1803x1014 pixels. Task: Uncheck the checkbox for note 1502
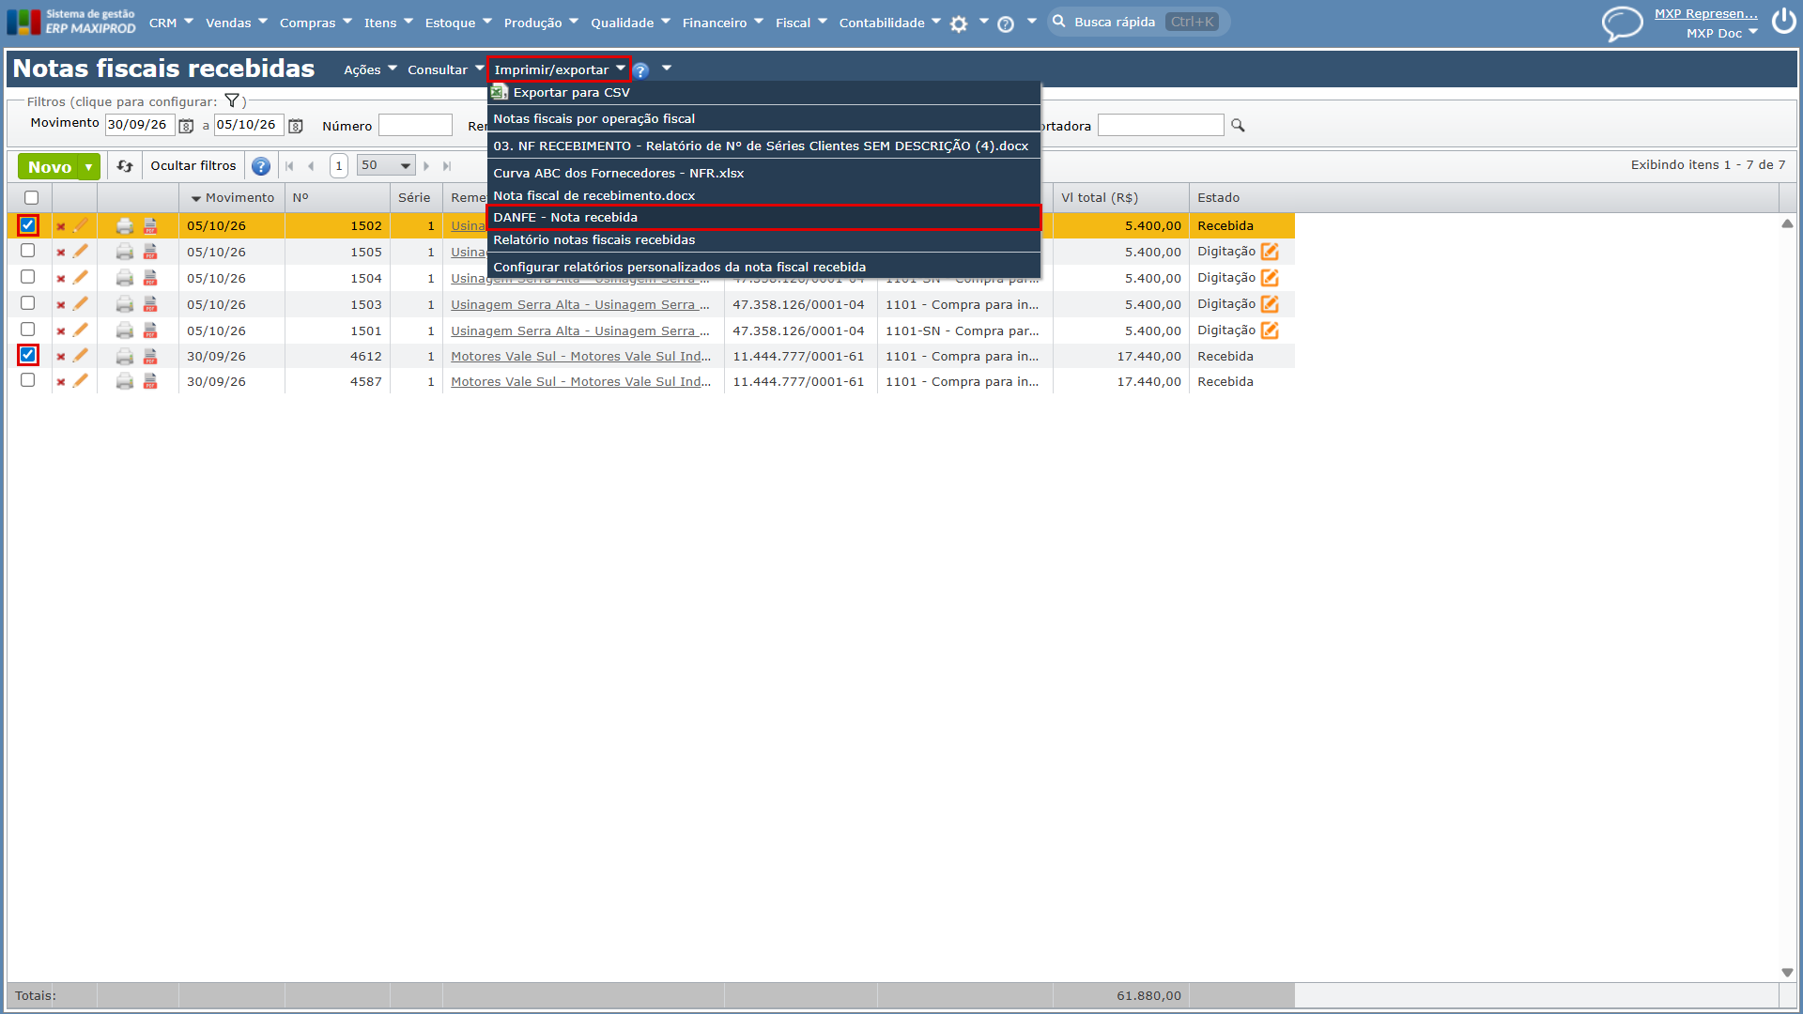[x=28, y=225]
